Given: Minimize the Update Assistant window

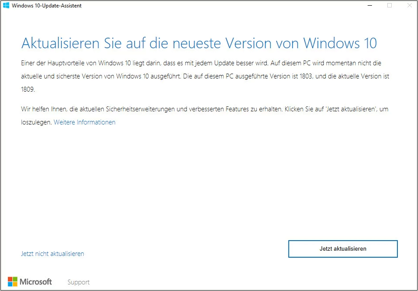Looking at the screenshot, I should click(x=369, y=6).
